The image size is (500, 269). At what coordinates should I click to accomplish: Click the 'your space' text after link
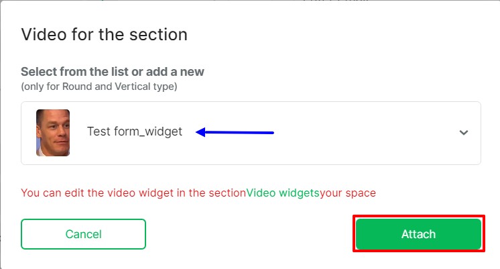pos(348,193)
